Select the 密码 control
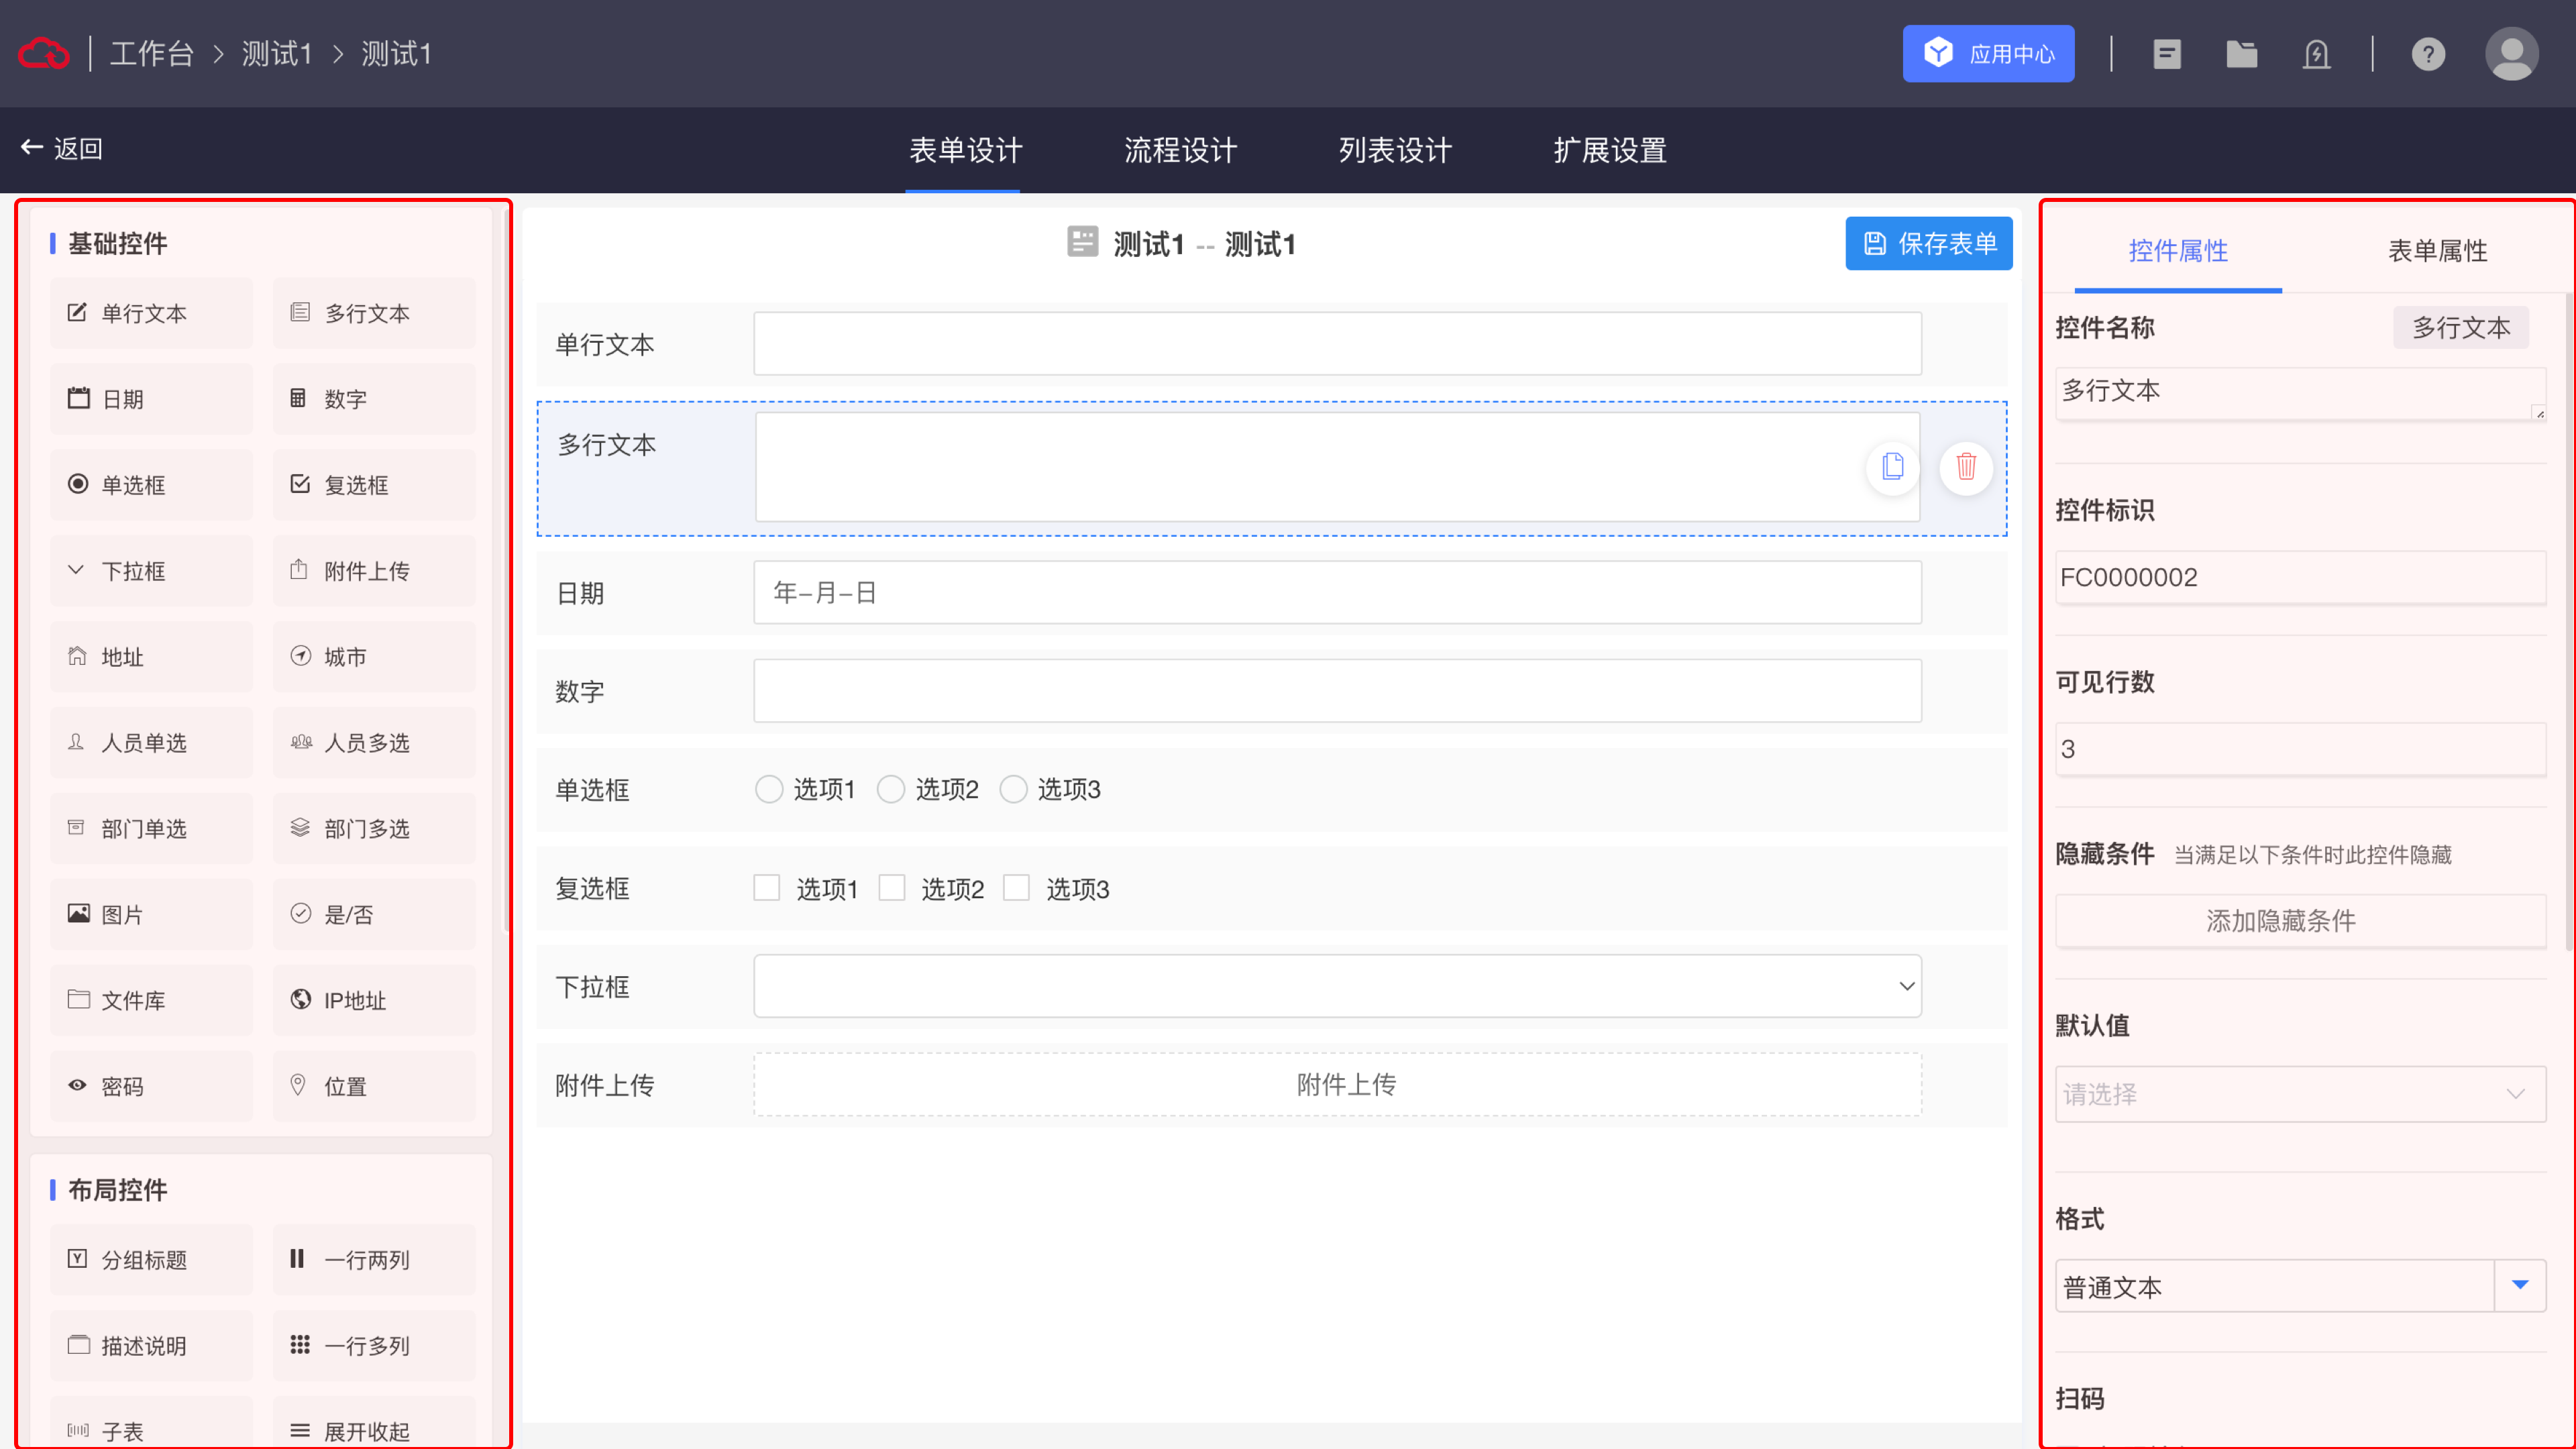Viewport: 2576px width, 1449px height. point(151,1087)
